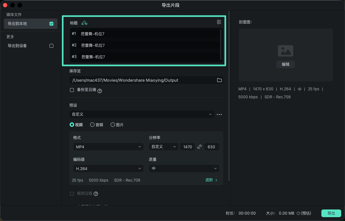
Task: Click the 1470 x 630 summary text
Action: (263, 89)
